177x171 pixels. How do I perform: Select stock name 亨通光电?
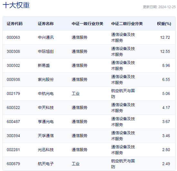point(46,122)
